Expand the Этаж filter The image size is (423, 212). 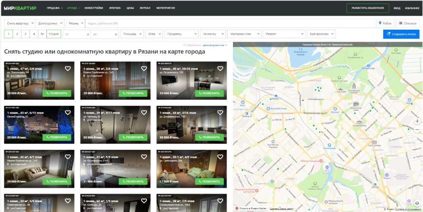click(154, 34)
